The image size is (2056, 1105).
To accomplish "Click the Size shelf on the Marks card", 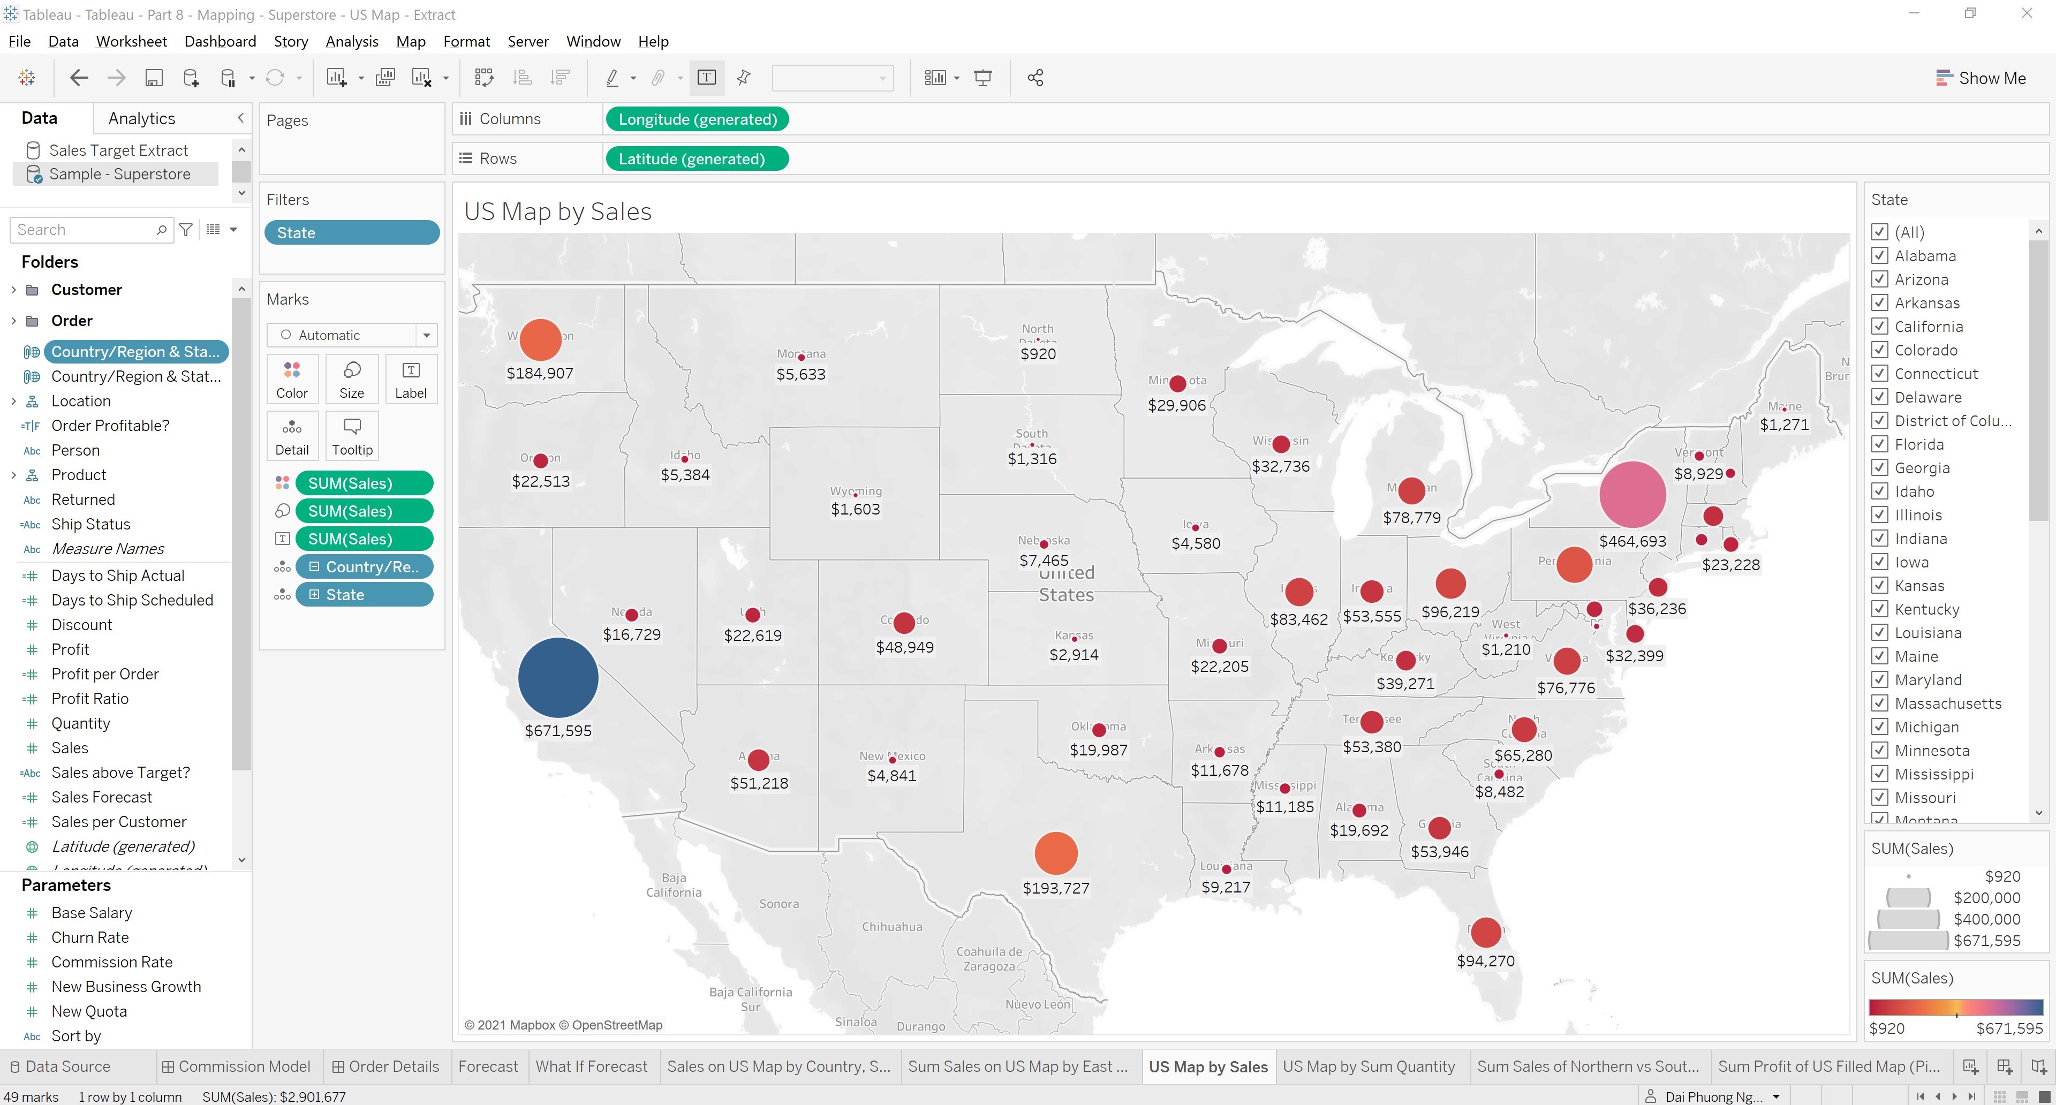I will coord(351,378).
